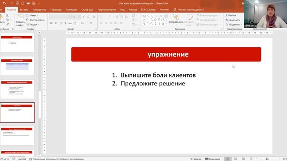Viewport: 287px width, 161px height.
Task: Select triangle shape in shapes gallery
Action: point(144,20)
